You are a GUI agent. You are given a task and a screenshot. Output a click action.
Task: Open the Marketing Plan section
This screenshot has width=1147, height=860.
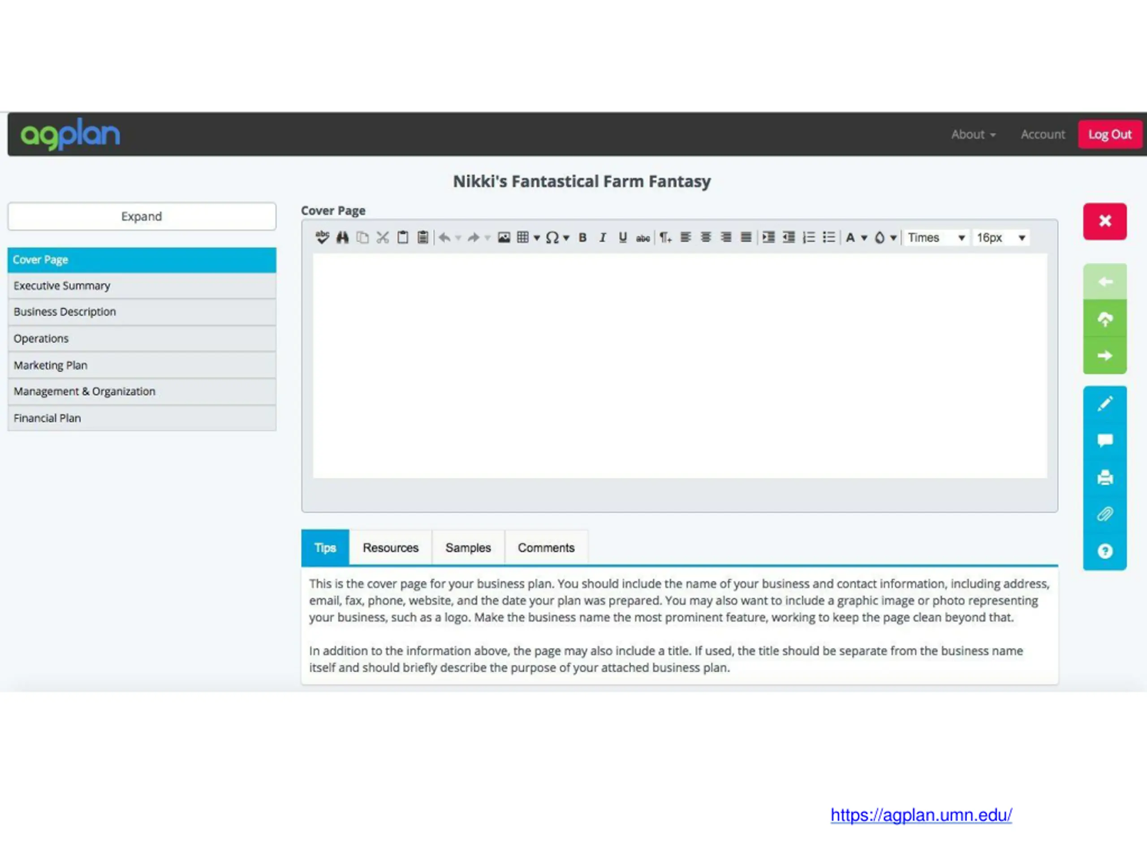pyautogui.click(x=142, y=365)
